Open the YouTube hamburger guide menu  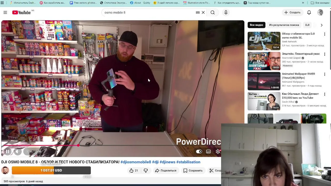click(5, 12)
